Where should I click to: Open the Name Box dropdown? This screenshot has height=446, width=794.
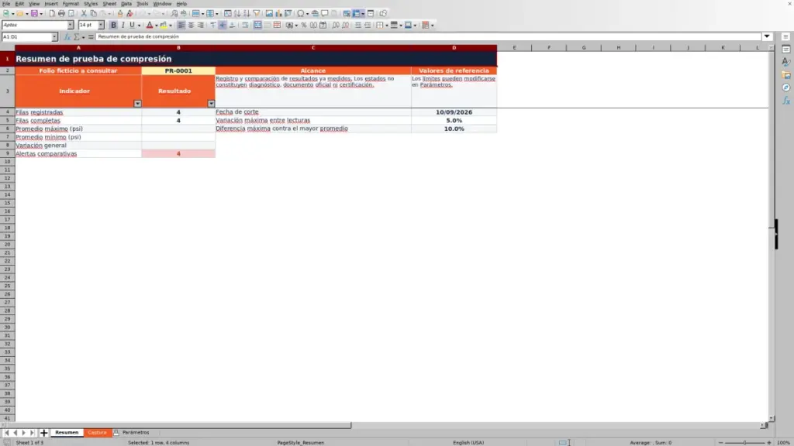coord(54,36)
